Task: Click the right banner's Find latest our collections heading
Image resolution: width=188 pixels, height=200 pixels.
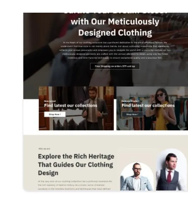Action: [x=148, y=106]
